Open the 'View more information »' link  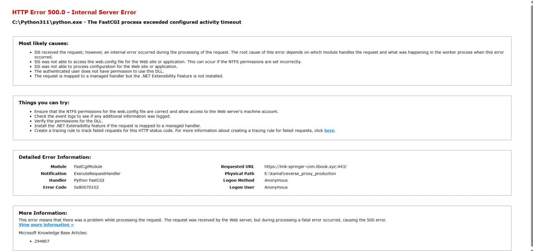pos(46,225)
